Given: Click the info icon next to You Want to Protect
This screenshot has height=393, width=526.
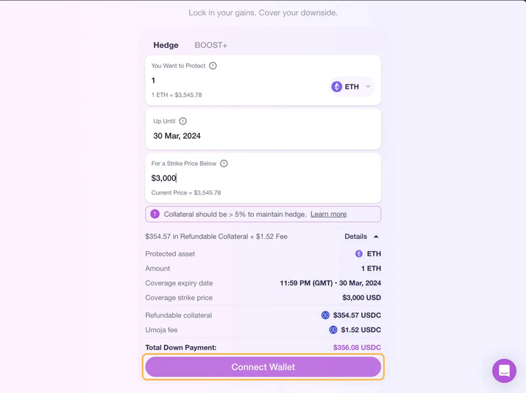Looking at the screenshot, I should click(212, 65).
